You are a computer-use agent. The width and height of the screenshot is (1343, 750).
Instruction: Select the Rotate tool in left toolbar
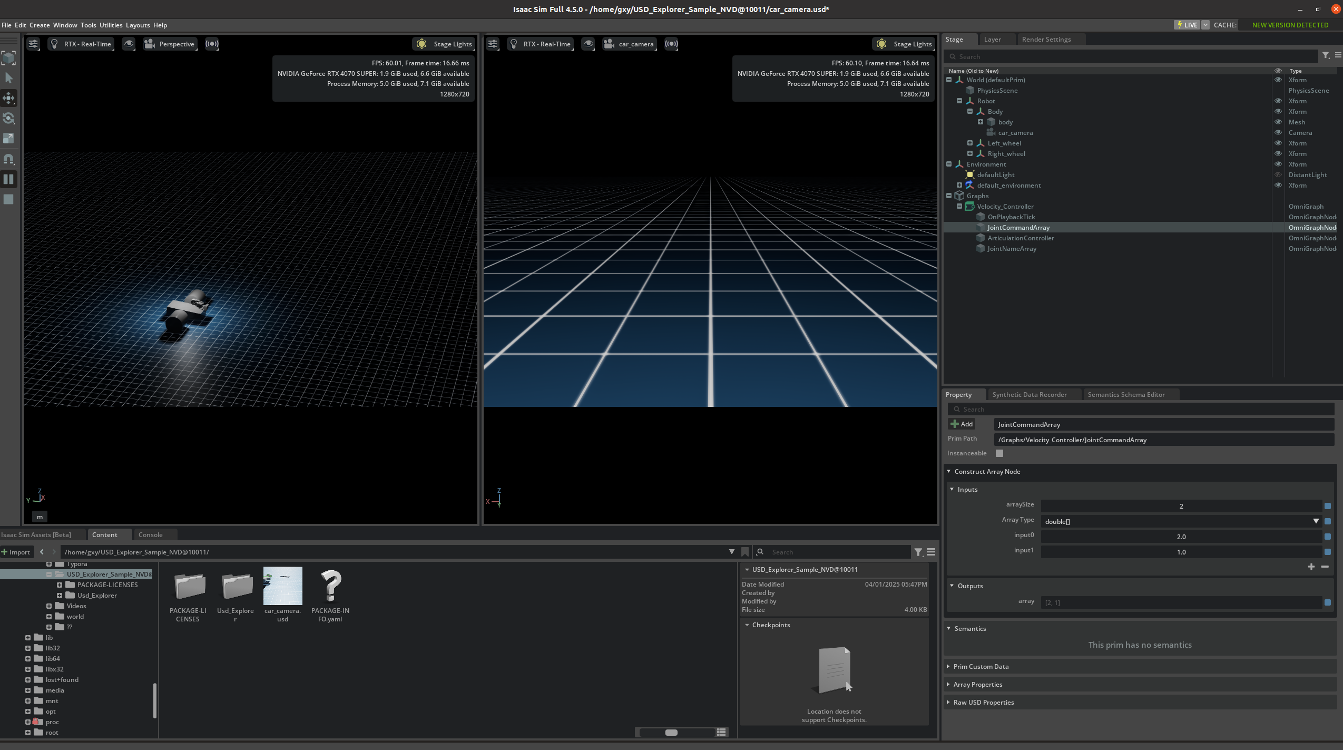point(8,118)
